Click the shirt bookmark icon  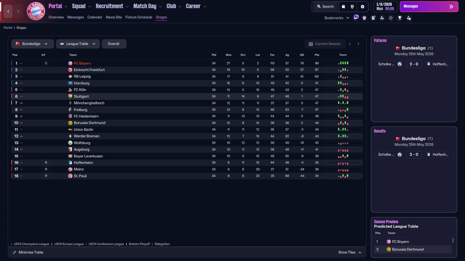point(364,18)
